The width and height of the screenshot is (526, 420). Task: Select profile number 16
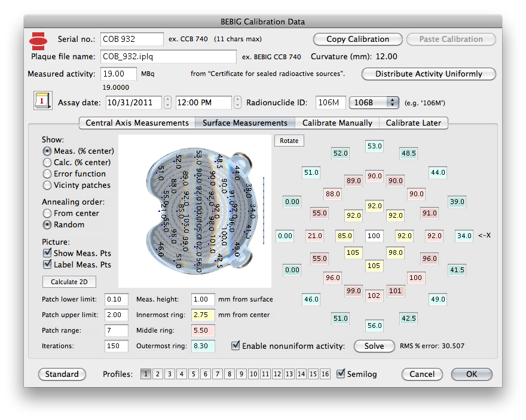coord(325,374)
